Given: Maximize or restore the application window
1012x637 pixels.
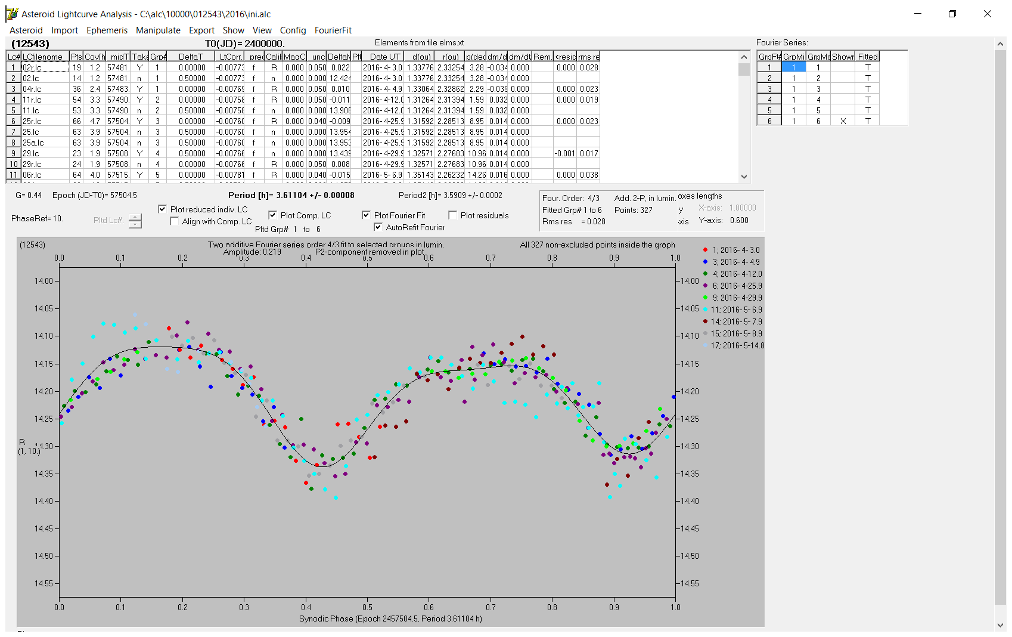Looking at the screenshot, I should coord(952,14).
